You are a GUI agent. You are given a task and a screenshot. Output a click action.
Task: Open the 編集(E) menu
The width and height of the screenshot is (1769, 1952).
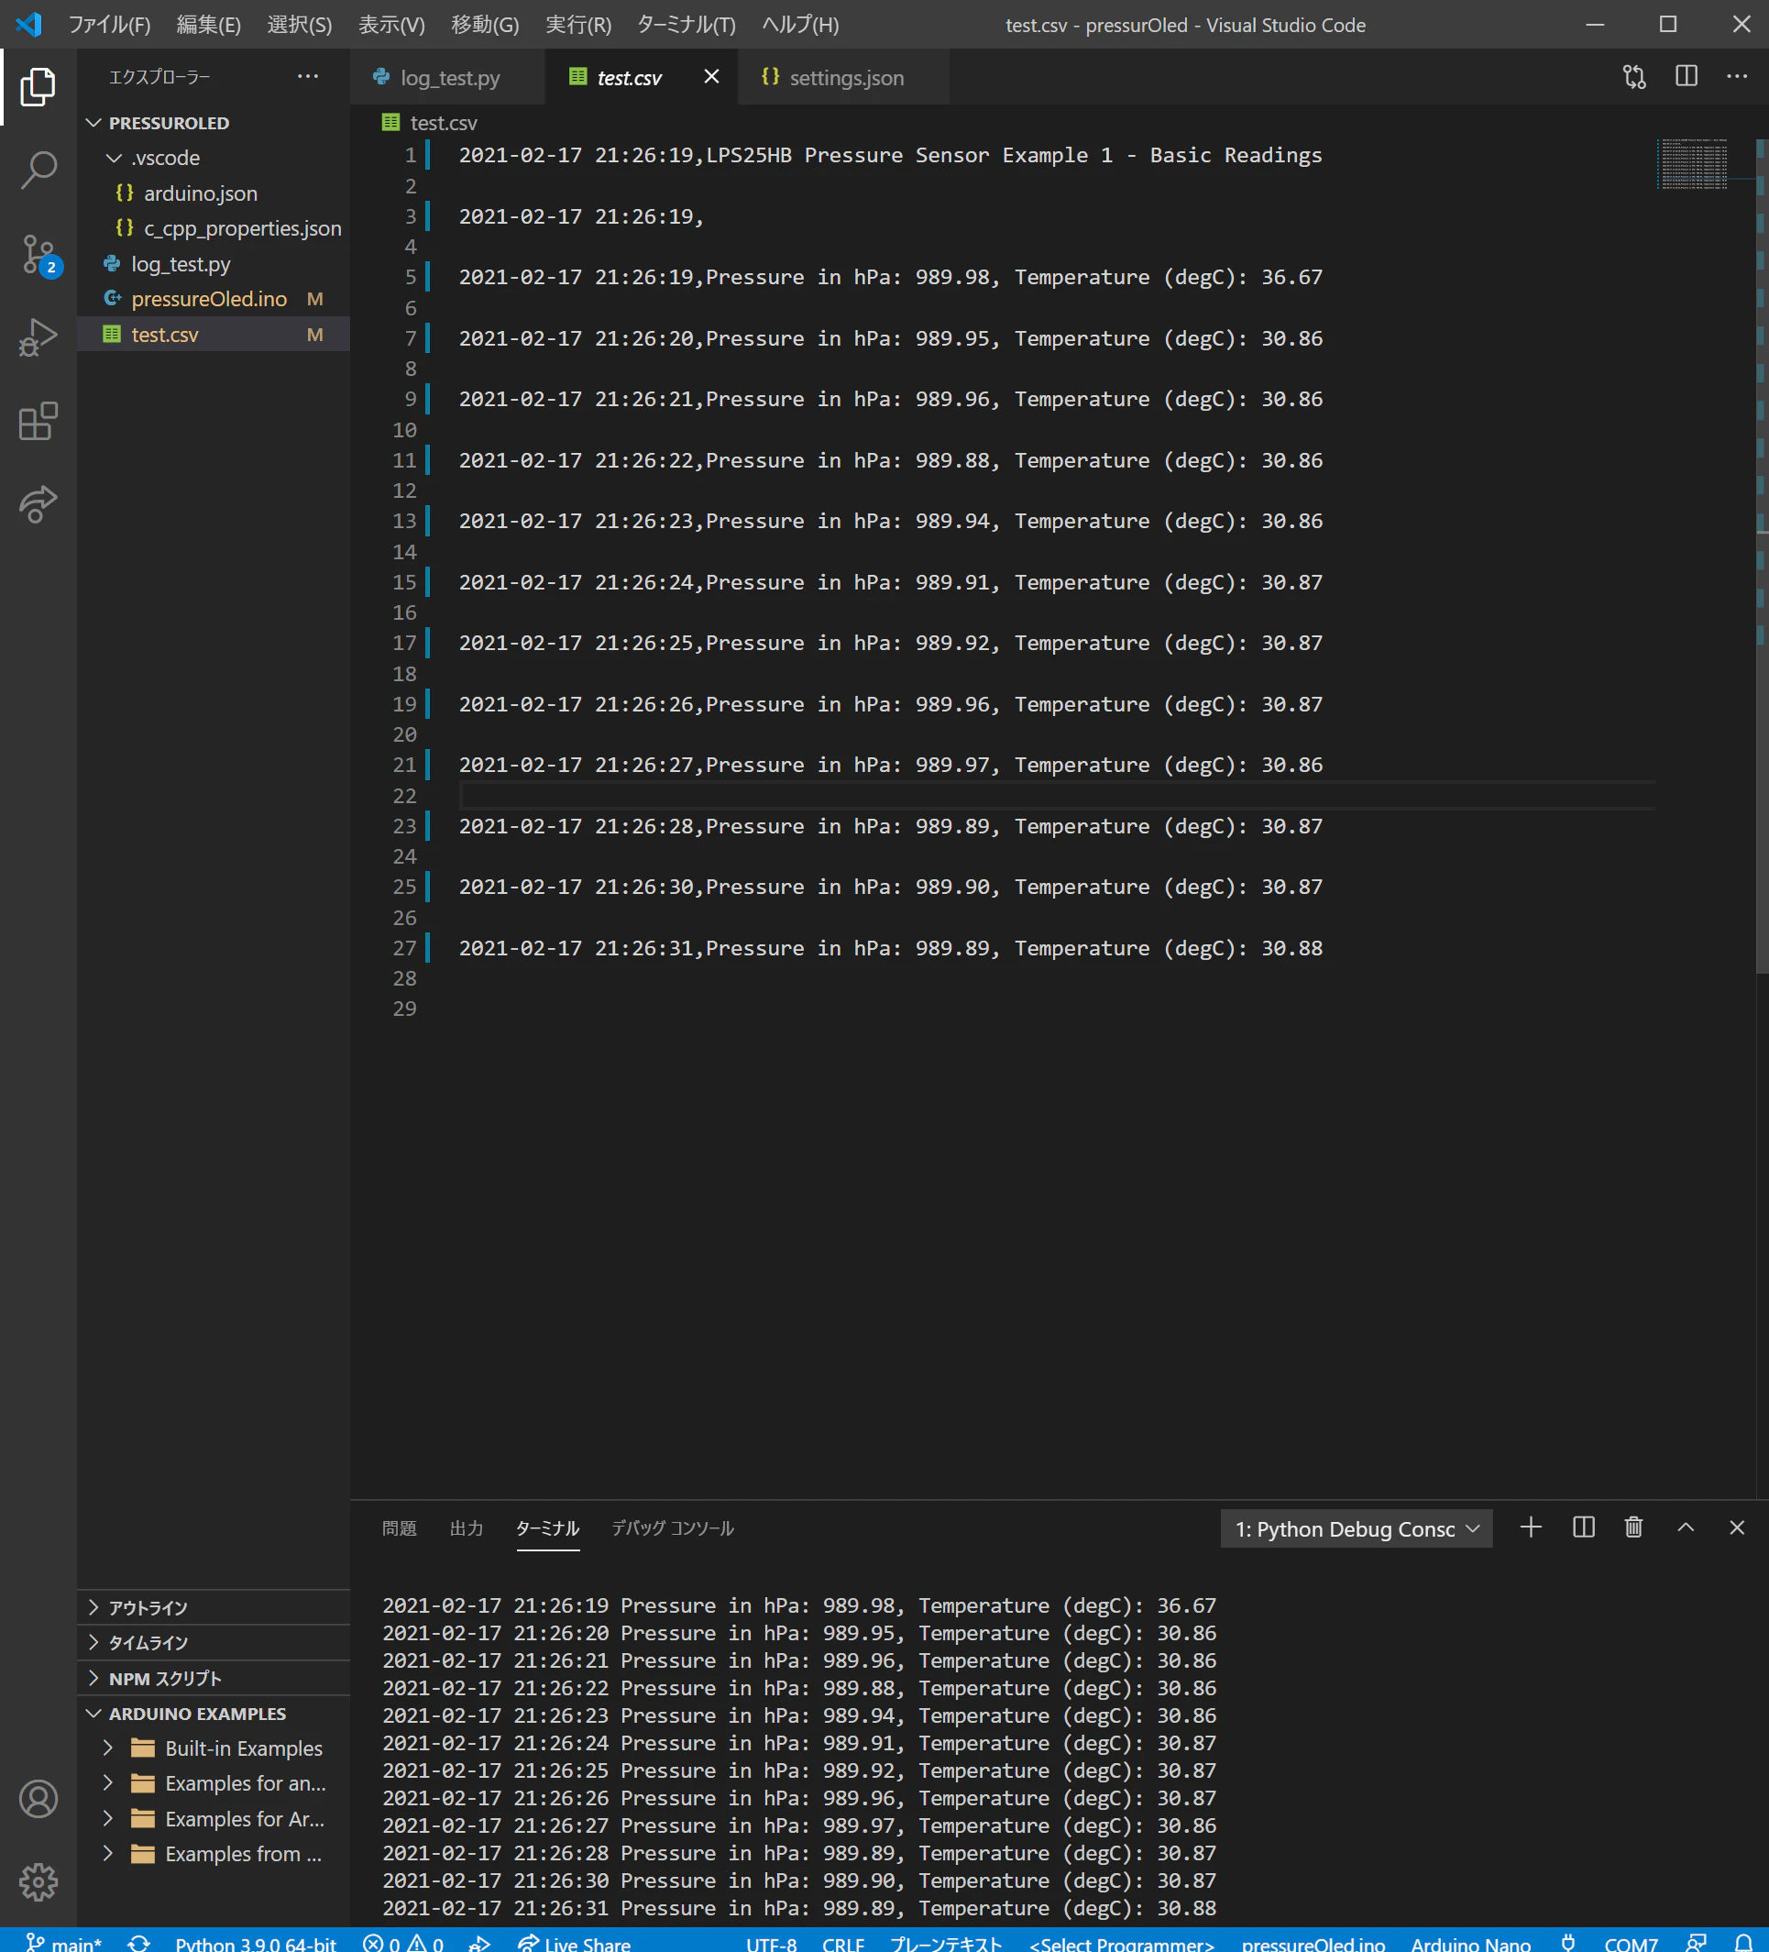(208, 24)
